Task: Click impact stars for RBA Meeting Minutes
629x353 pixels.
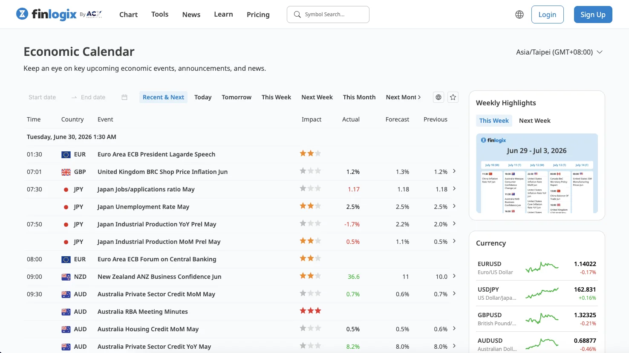Action: [x=310, y=311]
